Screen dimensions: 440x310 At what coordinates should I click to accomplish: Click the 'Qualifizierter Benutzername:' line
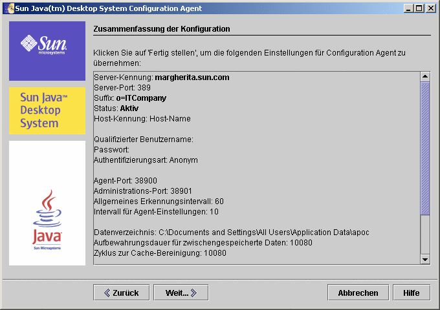[144, 139]
